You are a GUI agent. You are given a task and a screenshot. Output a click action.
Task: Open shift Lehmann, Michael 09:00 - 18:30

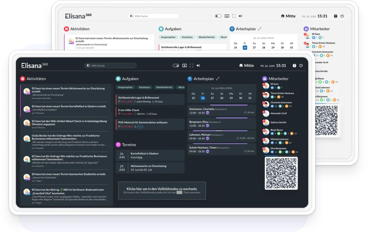tap(222, 136)
